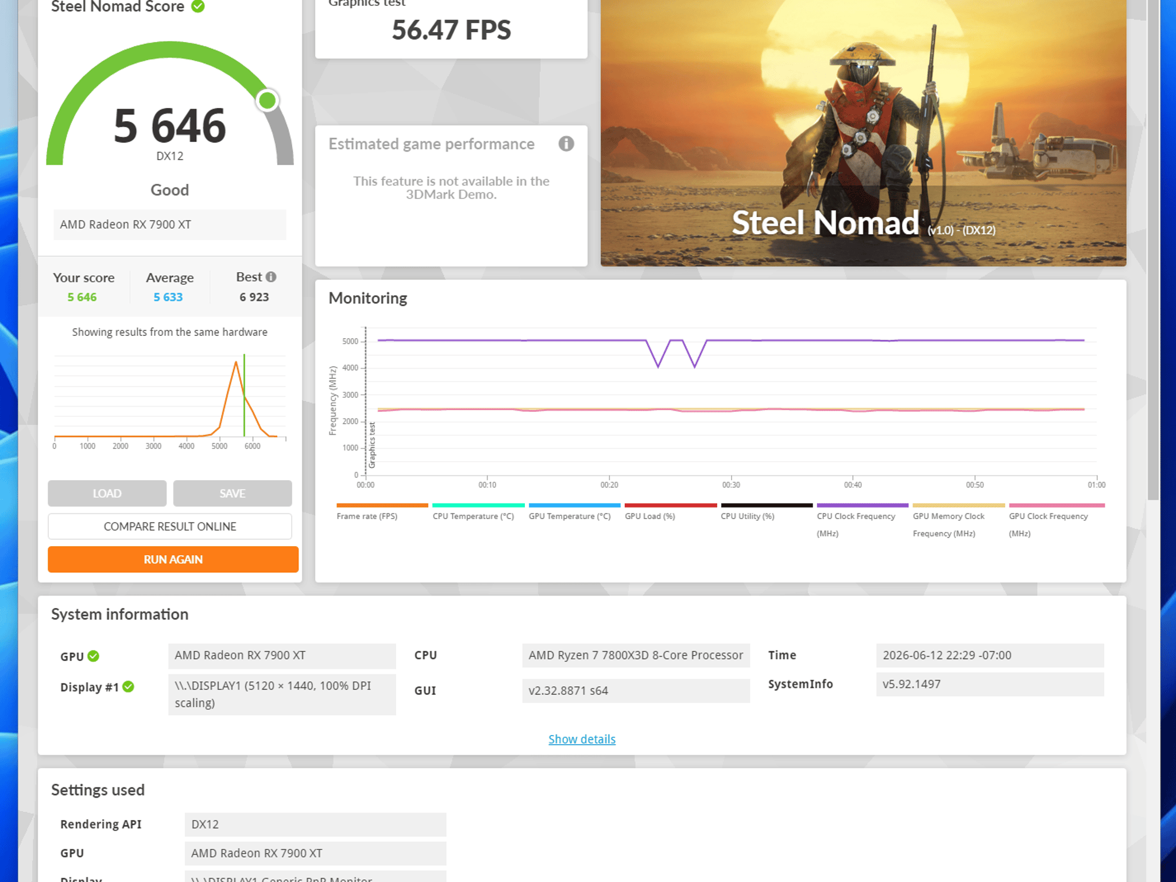Screen dimensions: 1176x882
Task: Toggle the CPU Temperature legend series
Action: tap(478, 512)
